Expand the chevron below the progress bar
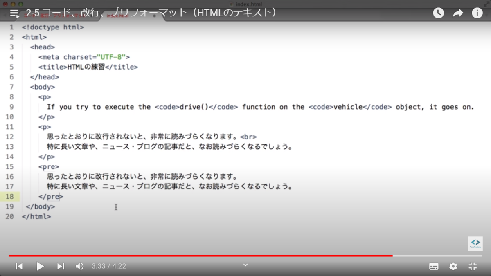Viewport: 491px width, 276px height. 245,265
